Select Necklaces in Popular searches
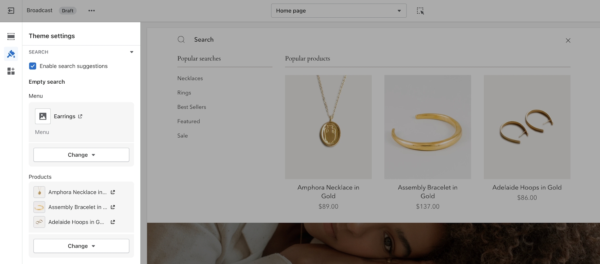 [190, 78]
